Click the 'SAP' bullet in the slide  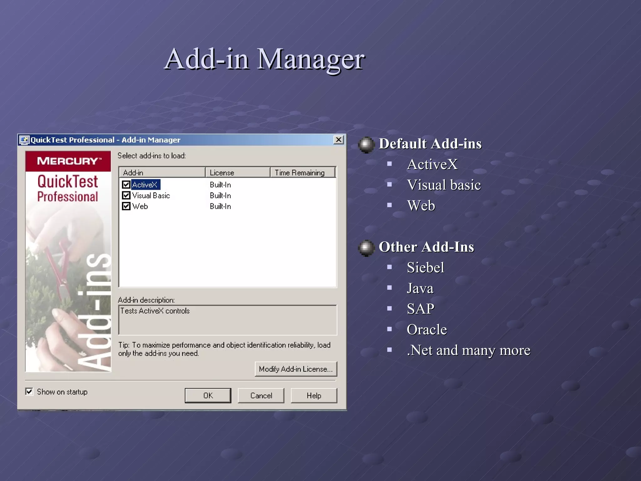click(420, 309)
